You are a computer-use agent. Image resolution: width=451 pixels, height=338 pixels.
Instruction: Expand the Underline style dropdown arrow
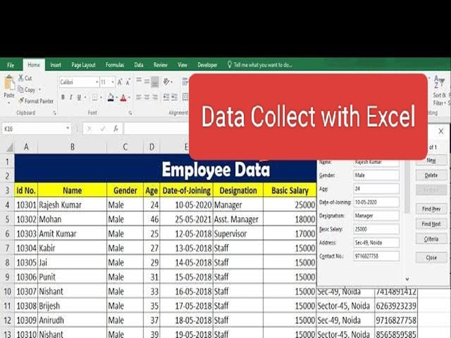coord(85,98)
